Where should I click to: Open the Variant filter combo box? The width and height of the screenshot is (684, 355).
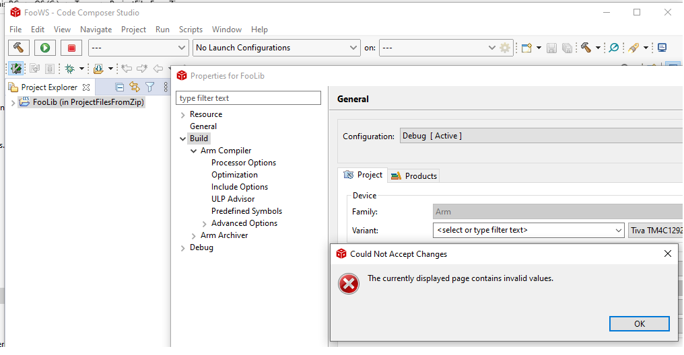(x=528, y=231)
